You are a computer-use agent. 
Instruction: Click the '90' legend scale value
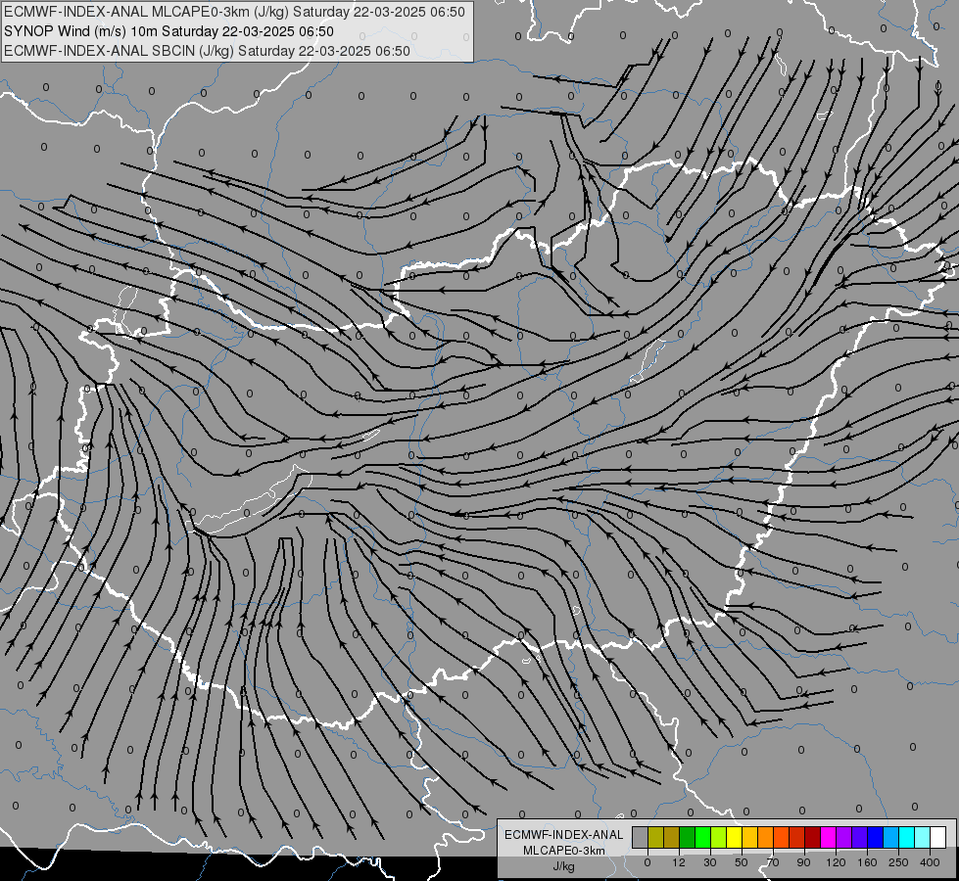coord(803,862)
